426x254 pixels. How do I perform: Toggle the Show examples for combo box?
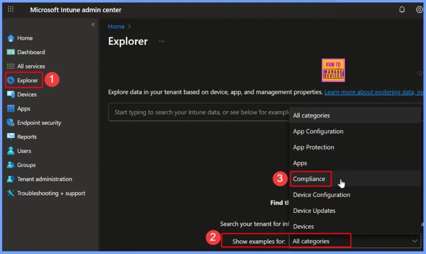[x=355, y=241]
